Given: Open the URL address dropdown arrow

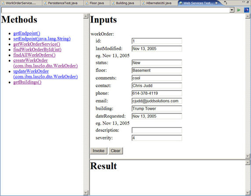Looking at the screenshot, I should (x=232, y=10).
